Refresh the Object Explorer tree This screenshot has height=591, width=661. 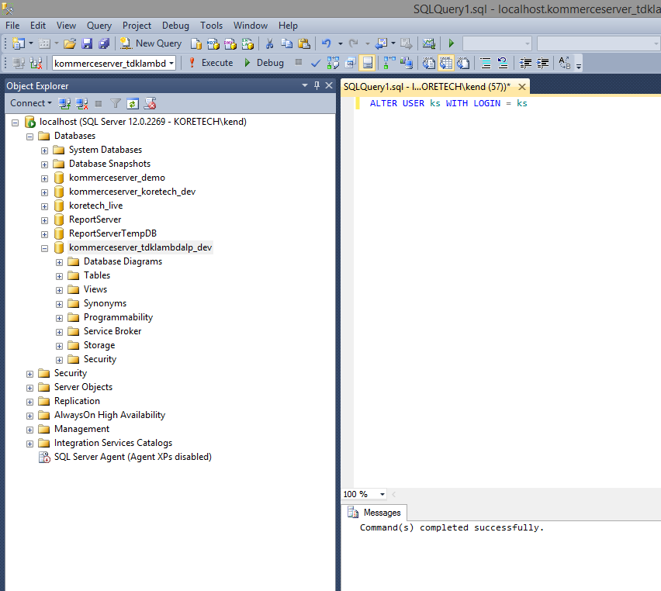pyautogui.click(x=133, y=103)
